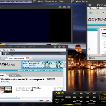Click Opera's vertical scrollbar thumb
Image resolution: width=106 pixels, height=106 pixels.
(65, 65)
